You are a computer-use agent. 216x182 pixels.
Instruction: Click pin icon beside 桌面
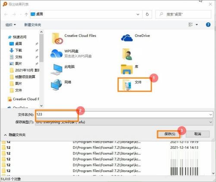coord(37,44)
